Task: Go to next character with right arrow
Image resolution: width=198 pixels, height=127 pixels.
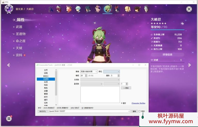Action: [x=189, y=65]
